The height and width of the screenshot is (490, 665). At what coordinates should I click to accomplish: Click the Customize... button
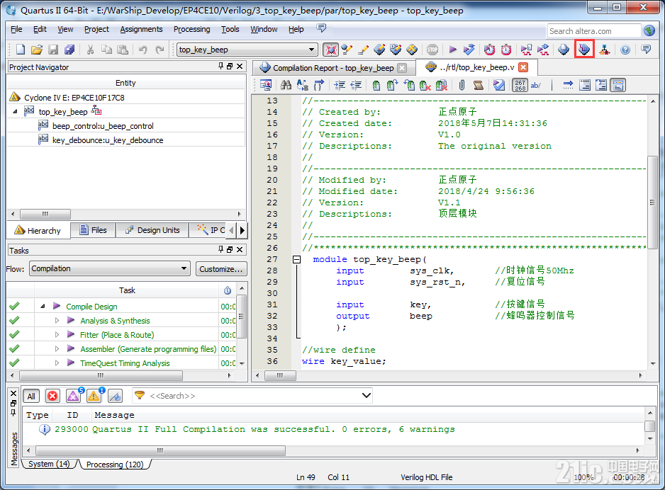point(221,268)
